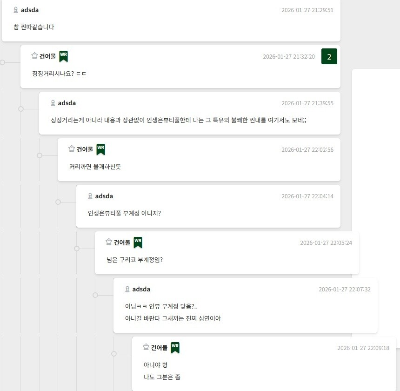Click WR badge on the 22:02:56 comment
Image resolution: width=400 pixels, height=391 pixels.
(x=101, y=149)
